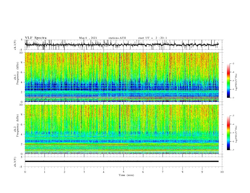This screenshot has width=250, height=193.
Task: Click "-3" on the ch.2 color scale
Action: [x=233, y=116]
